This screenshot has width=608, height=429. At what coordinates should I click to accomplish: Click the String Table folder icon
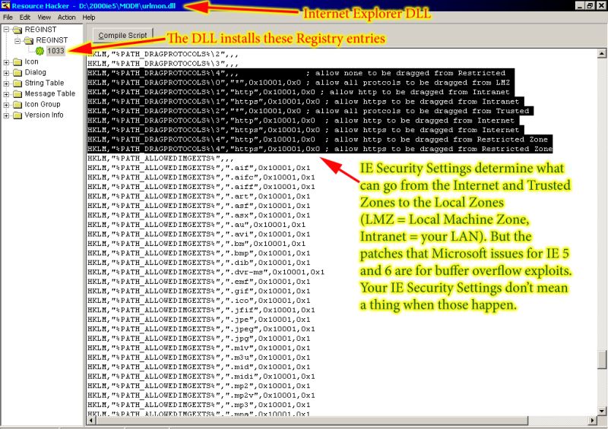[x=17, y=84]
